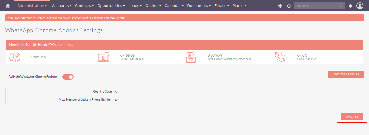Viewport: 369px width, 135px height.
Task: Click the Update License button
Action: tap(346, 75)
